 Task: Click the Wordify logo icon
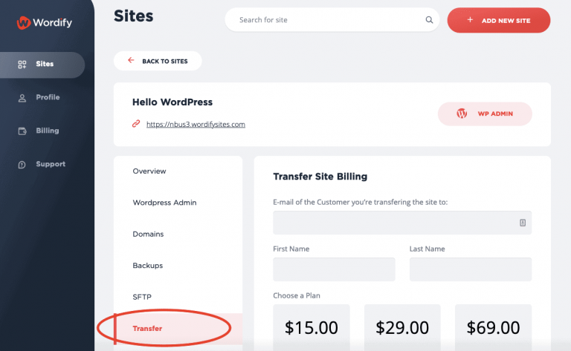coord(23,23)
